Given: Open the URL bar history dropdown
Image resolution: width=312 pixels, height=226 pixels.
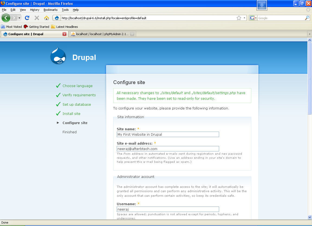Looking at the screenshot, I should [x=244, y=18].
